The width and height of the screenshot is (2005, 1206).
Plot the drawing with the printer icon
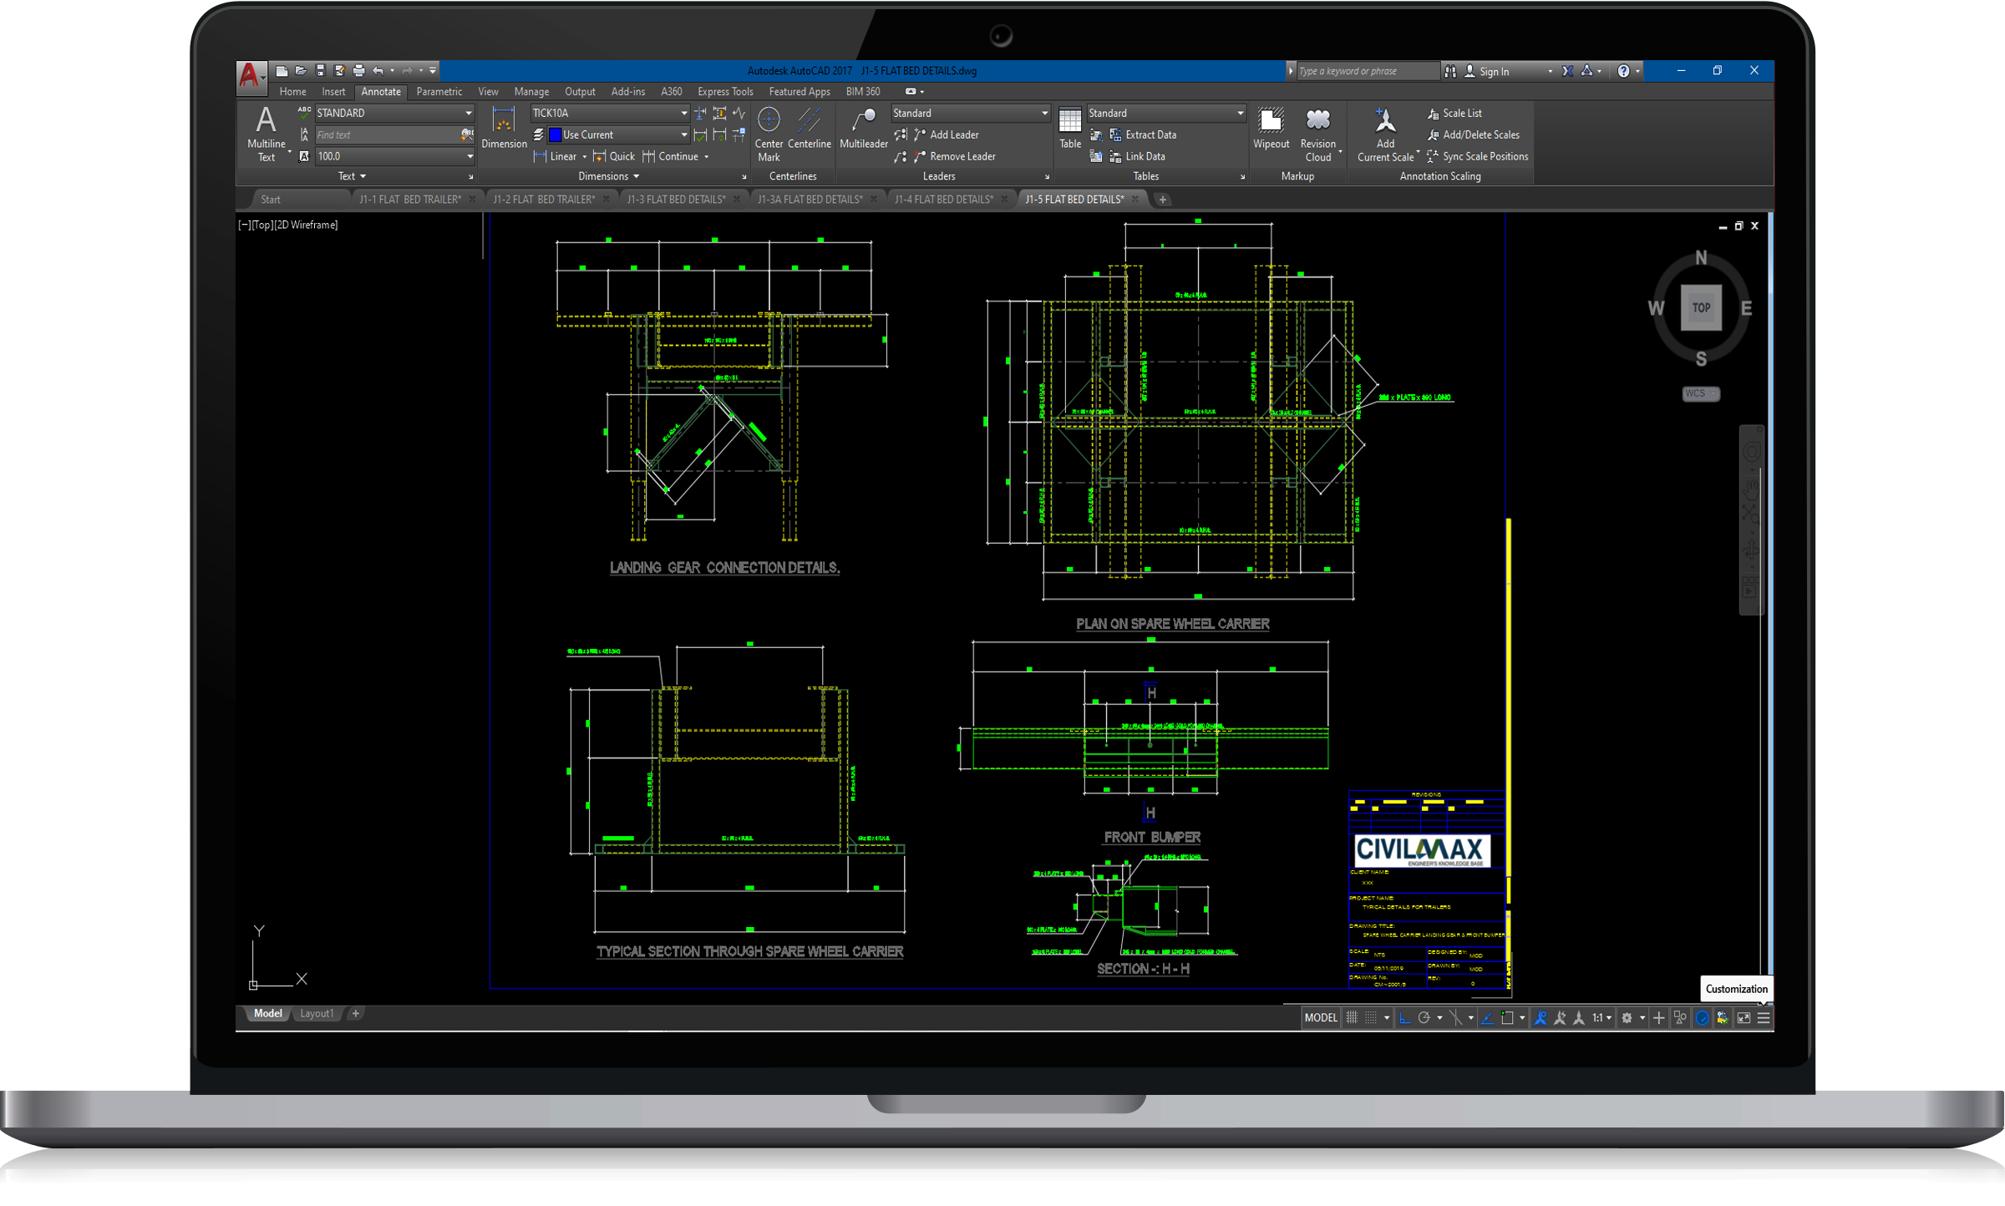coord(358,71)
